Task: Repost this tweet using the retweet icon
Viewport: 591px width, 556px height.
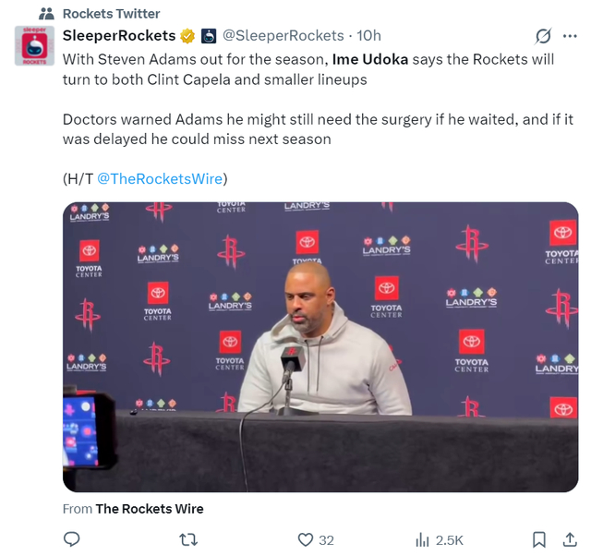Action: point(188,539)
